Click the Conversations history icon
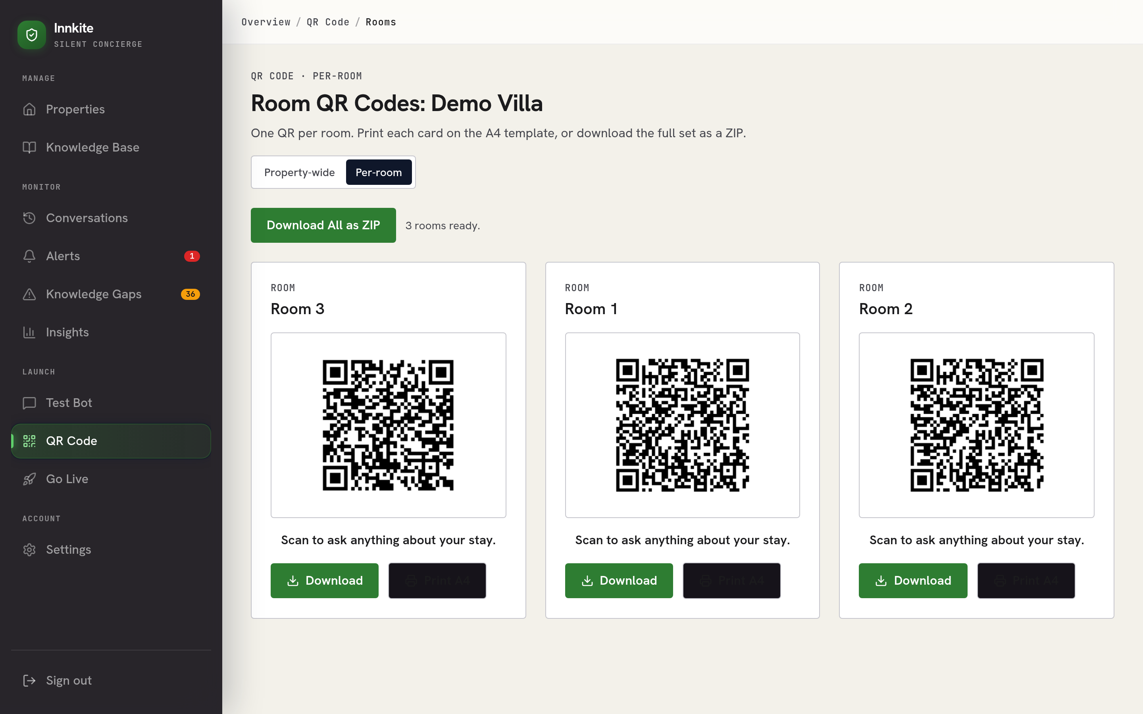 point(29,218)
